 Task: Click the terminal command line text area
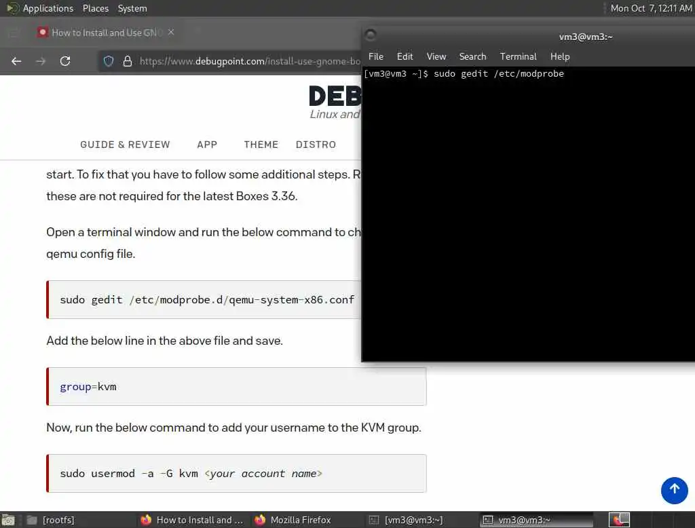(x=528, y=214)
